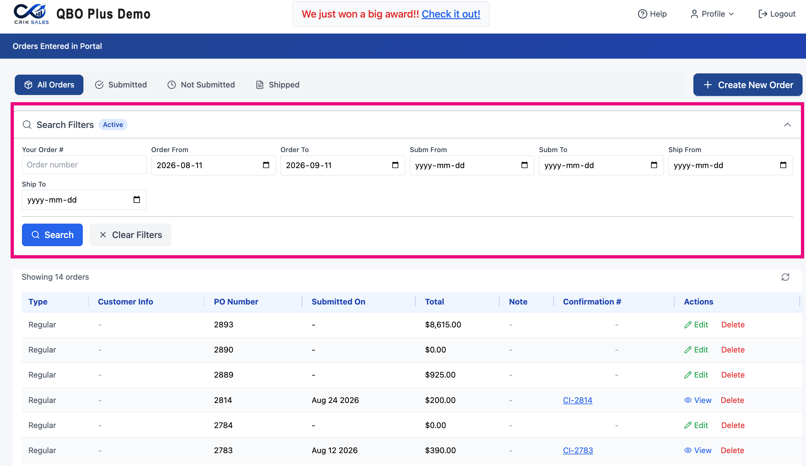Expand the Profile dropdown menu

click(712, 14)
